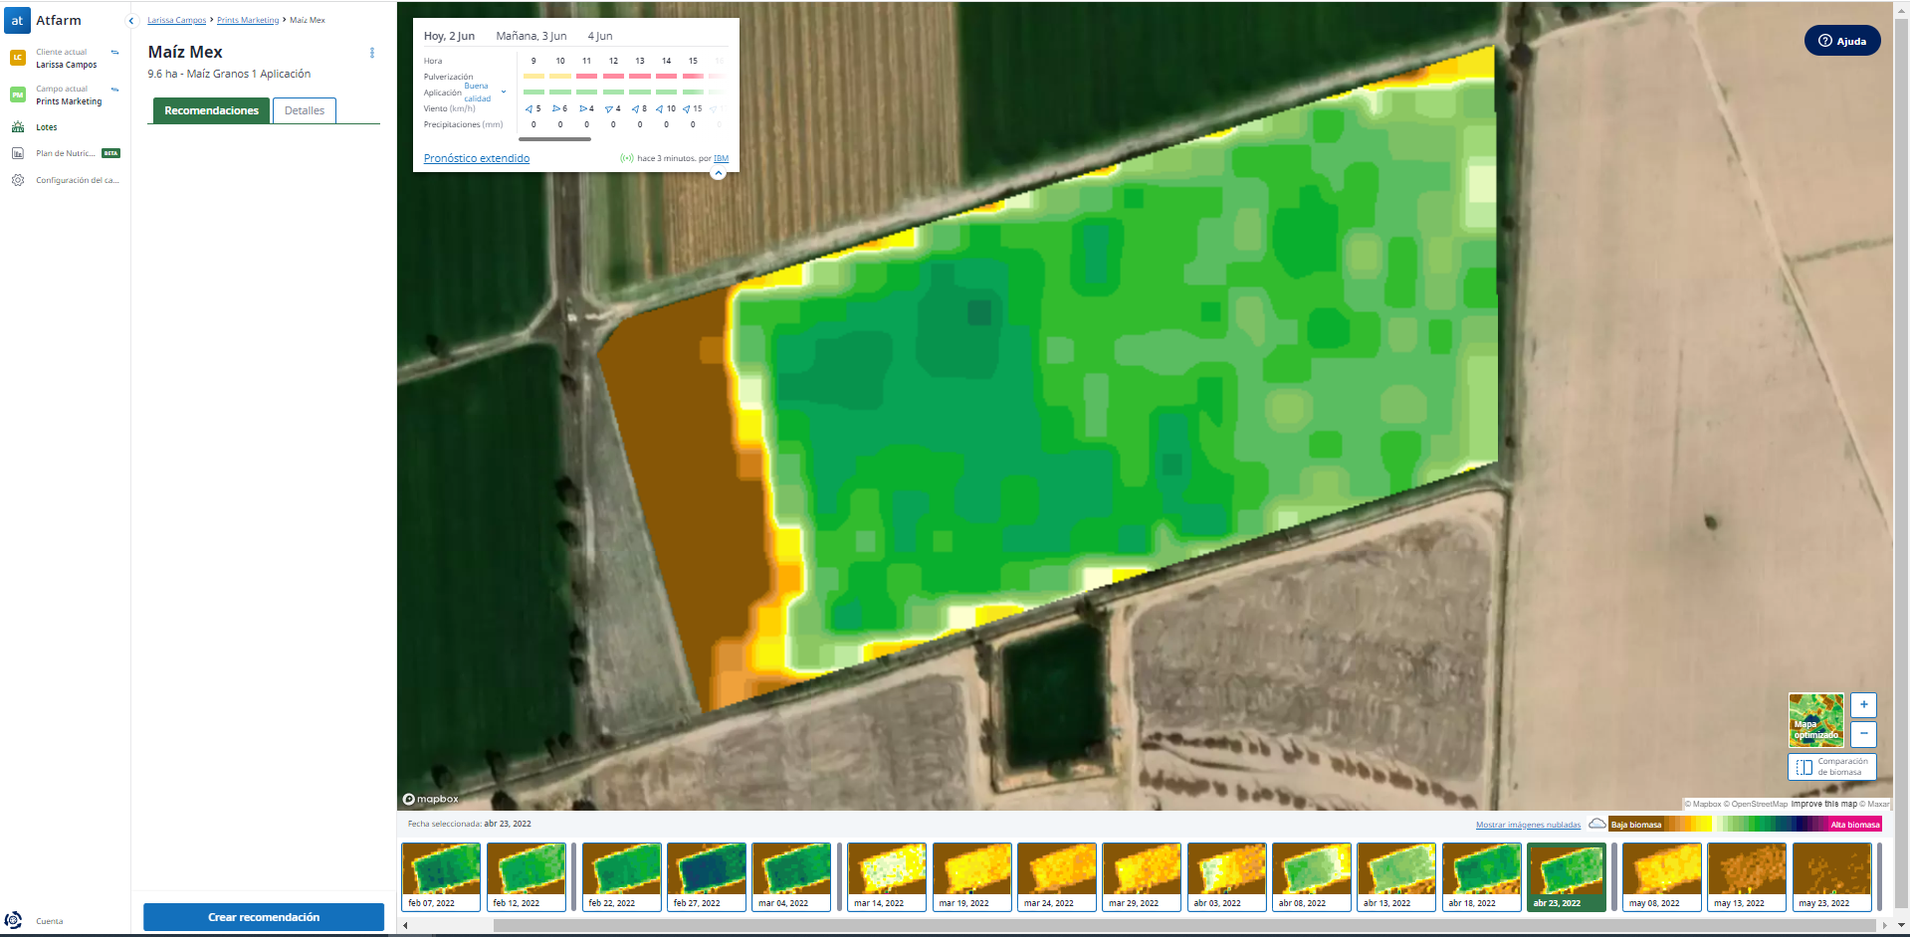
Task: Toggle Mostrar imágenes nubladas
Action: pos(1528,825)
